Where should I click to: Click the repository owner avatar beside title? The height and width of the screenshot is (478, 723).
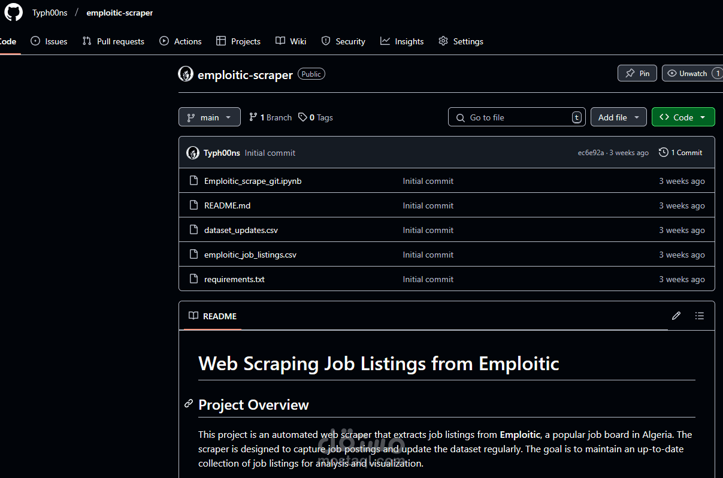(x=186, y=74)
